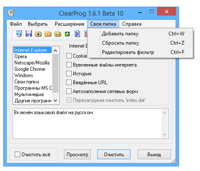
Task: Click the Выход button
Action: [x=154, y=155]
